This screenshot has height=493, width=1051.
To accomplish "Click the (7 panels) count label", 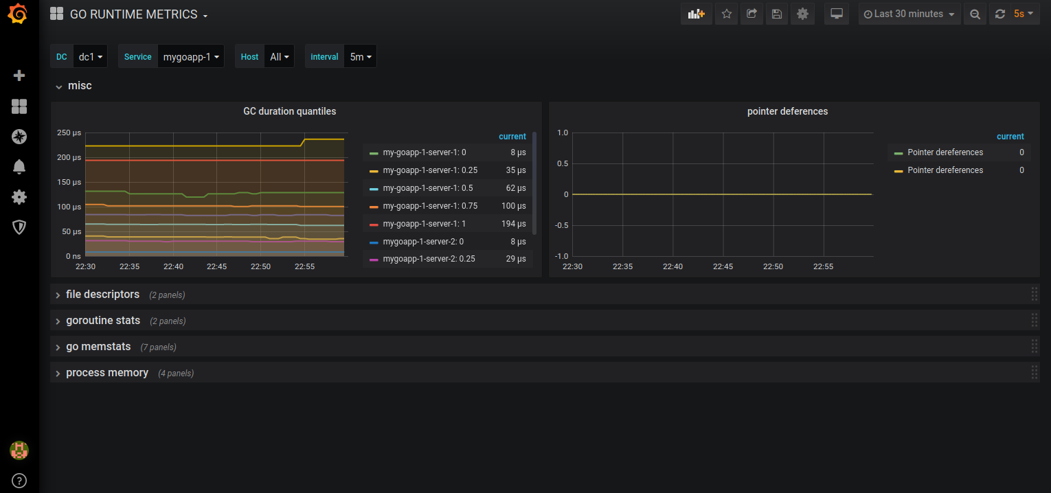I will (158, 347).
